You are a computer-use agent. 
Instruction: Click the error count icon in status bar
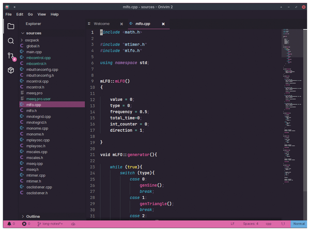(24, 224)
